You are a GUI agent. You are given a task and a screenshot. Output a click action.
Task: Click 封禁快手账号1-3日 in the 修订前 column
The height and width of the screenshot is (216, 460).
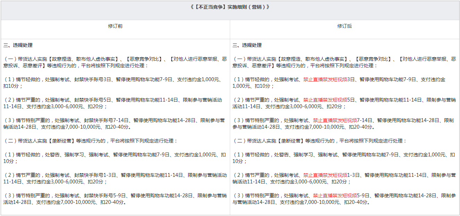95,175
